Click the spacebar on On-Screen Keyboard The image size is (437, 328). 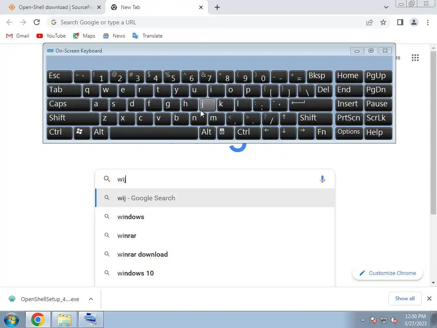154,132
